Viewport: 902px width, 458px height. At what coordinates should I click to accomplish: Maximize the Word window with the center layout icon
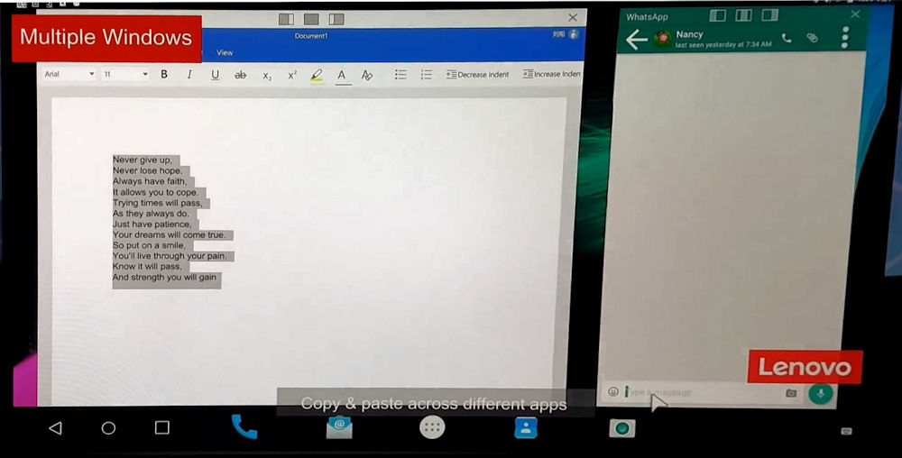point(312,19)
